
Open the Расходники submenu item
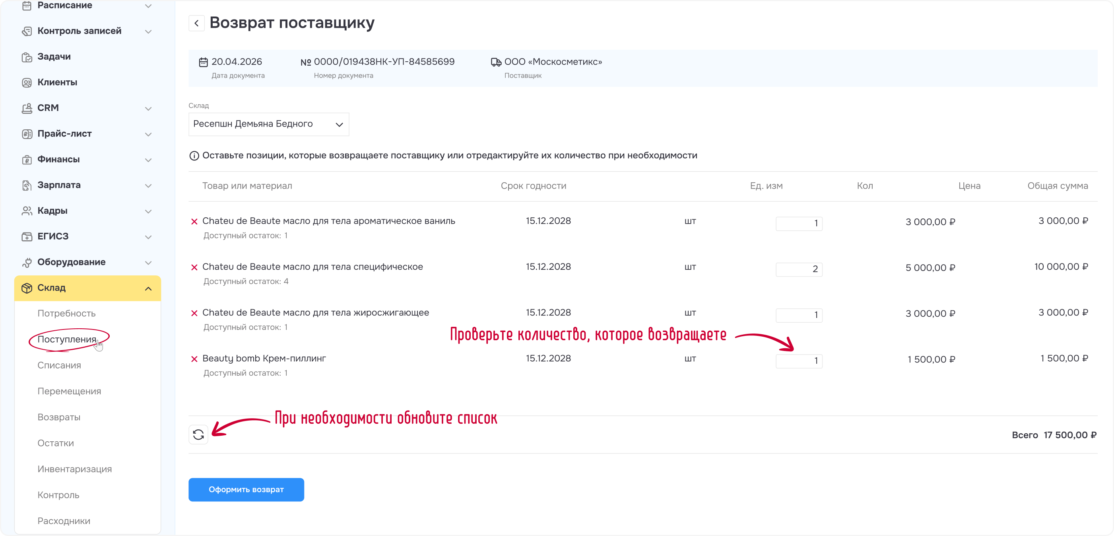tap(64, 521)
